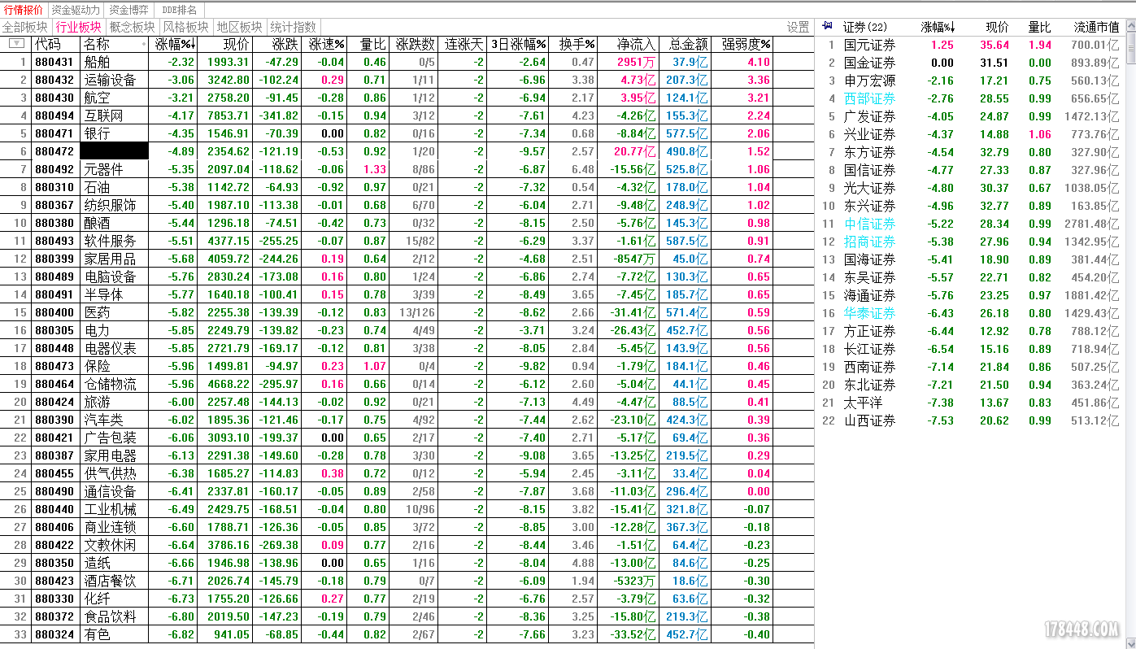Viewport: 1136px width, 649px height.
Task: Open 国金证券 in the securities list
Action: tap(870, 63)
